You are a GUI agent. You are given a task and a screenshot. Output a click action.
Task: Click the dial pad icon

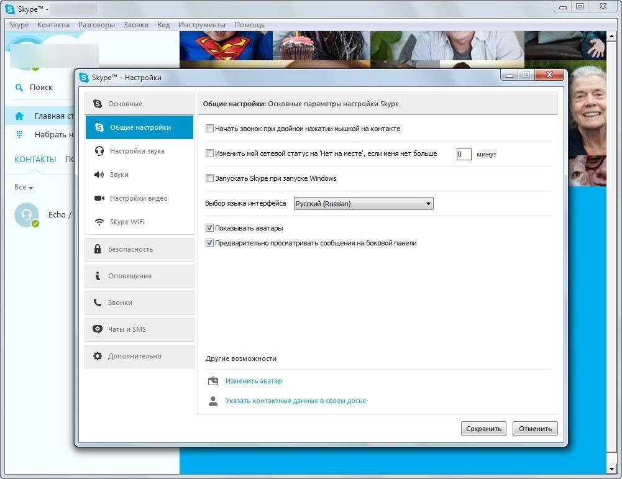(x=19, y=134)
